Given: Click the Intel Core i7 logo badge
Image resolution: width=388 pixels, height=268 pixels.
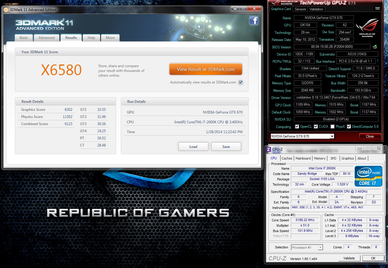Looking at the screenshot, I should click(x=368, y=176).
